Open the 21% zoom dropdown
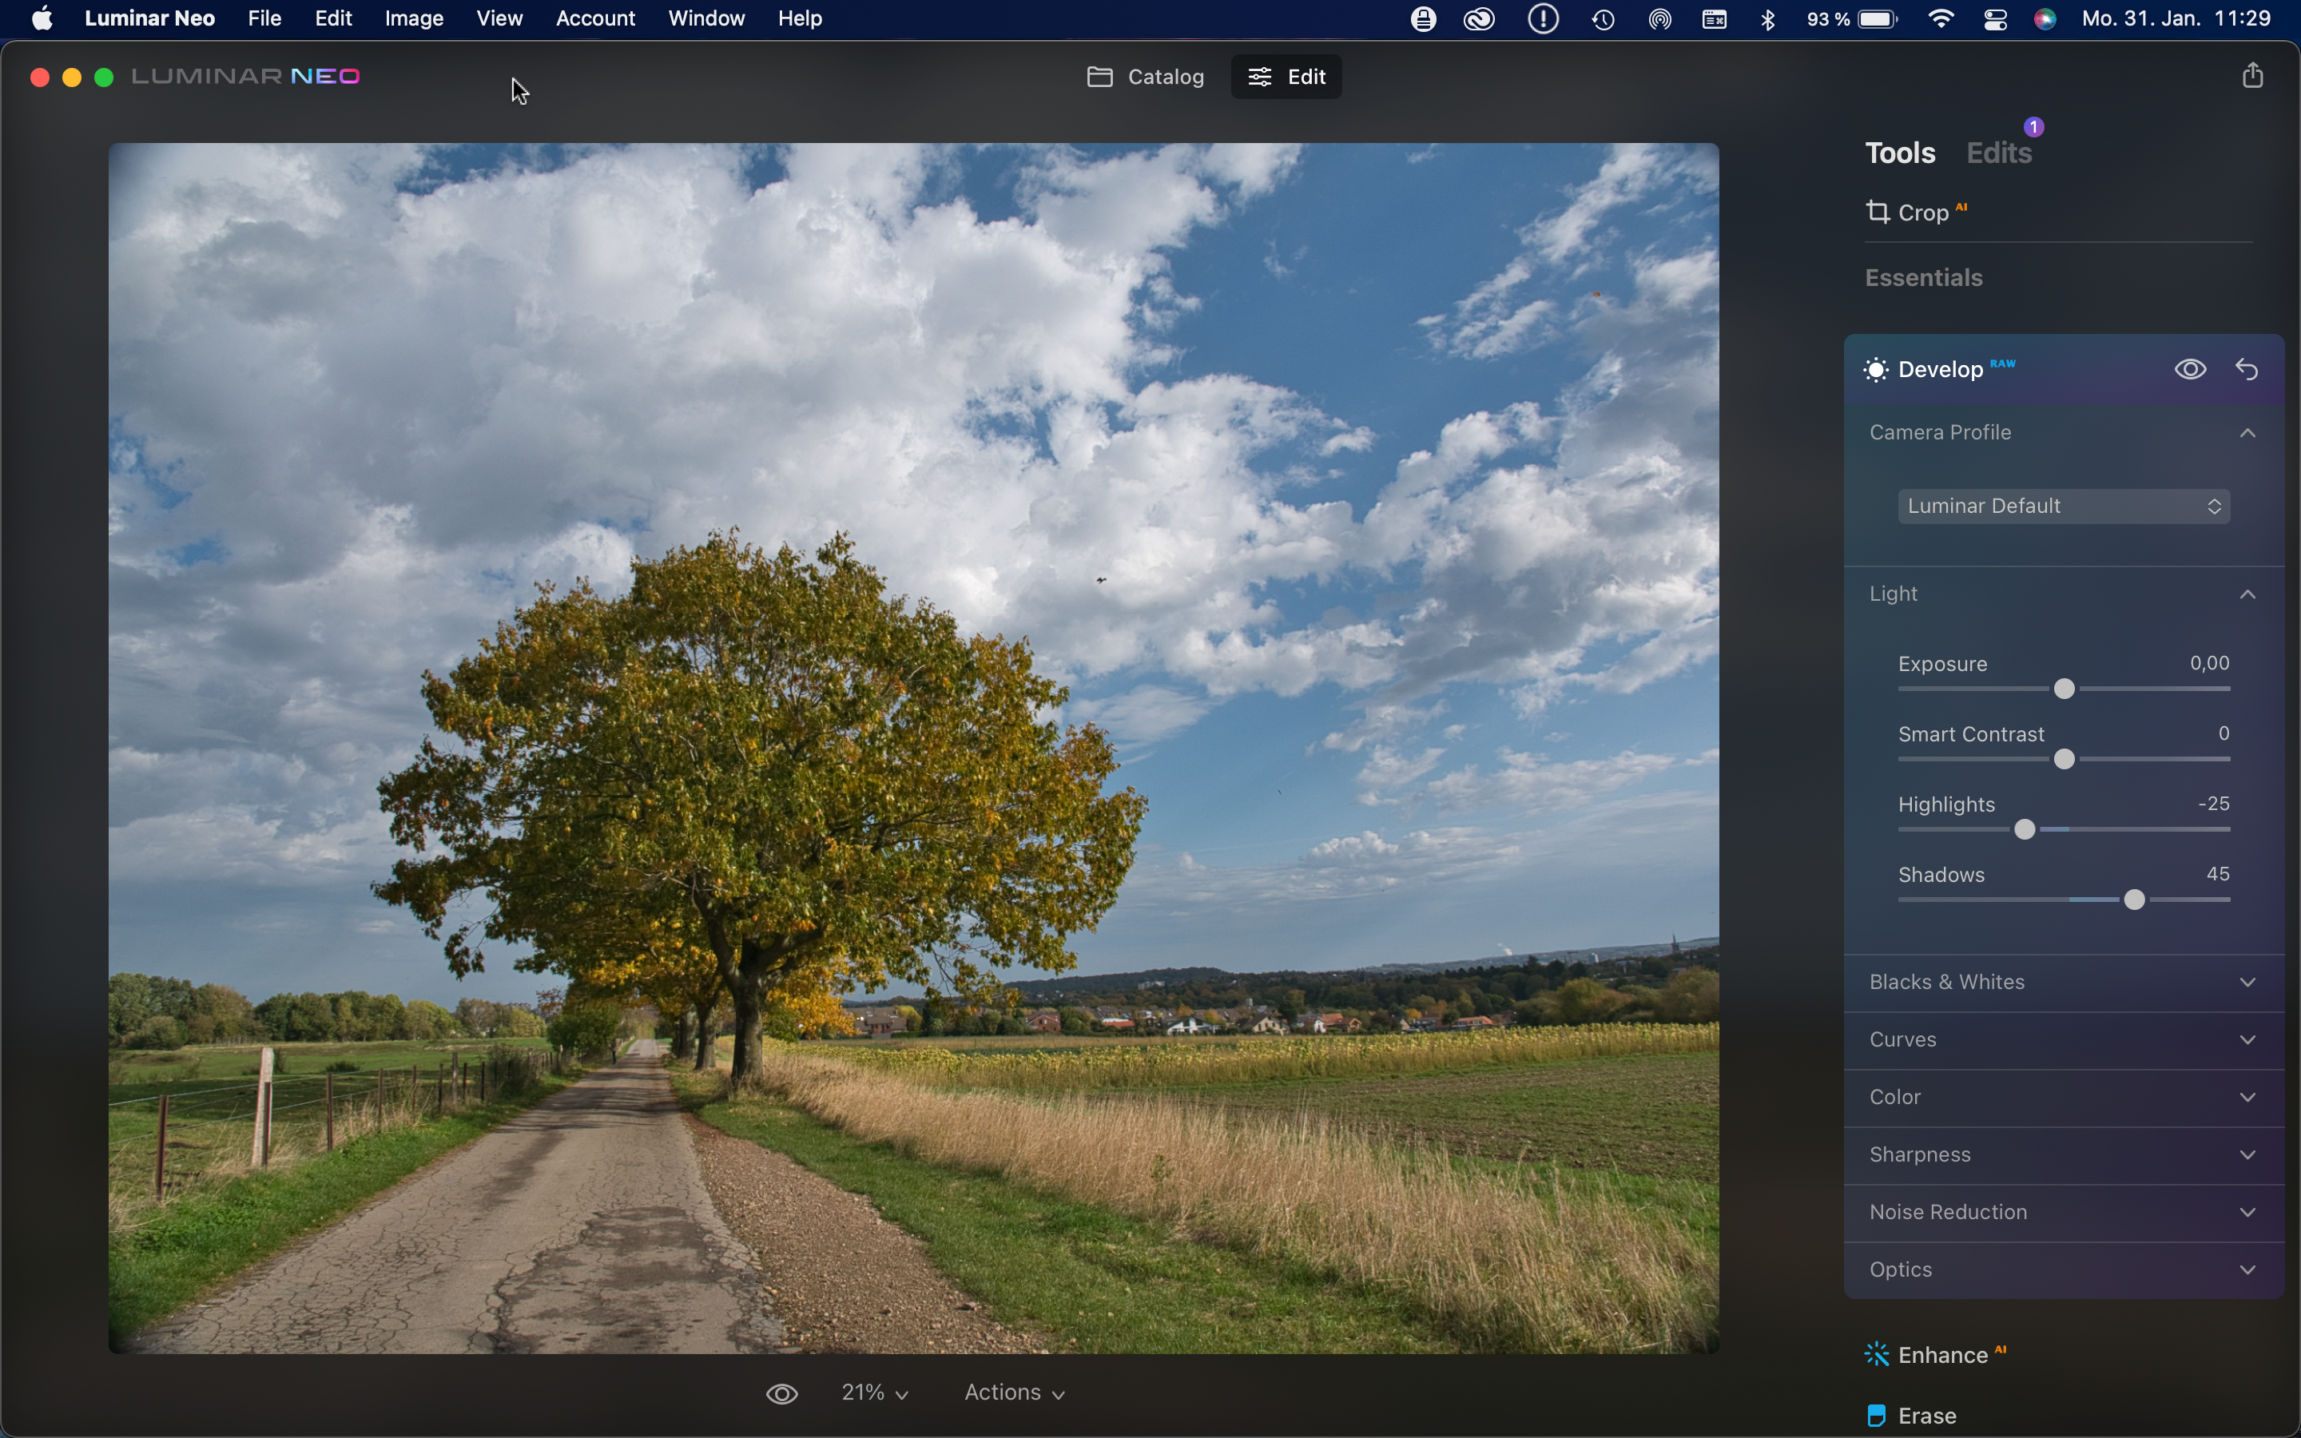Screen dimensions: 2301x1438 click(874, 1393)
